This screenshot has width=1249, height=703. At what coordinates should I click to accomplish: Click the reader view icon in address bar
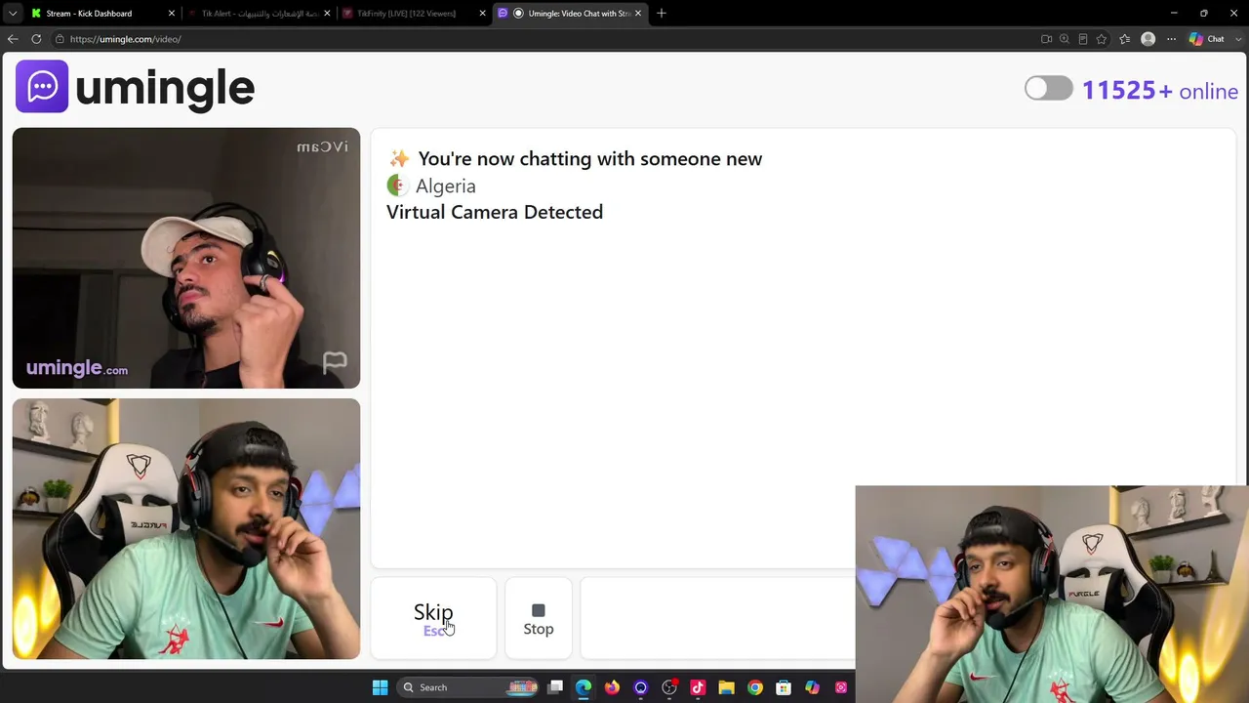(1083, 39)
